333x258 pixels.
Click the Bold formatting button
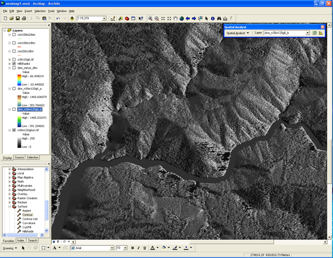[132, 248]
